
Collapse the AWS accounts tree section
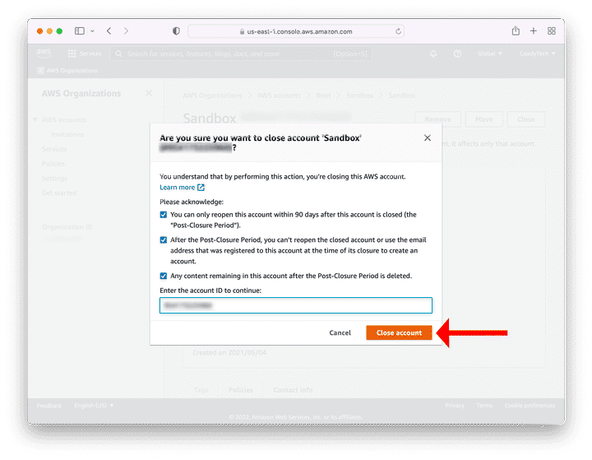(35, 120)
